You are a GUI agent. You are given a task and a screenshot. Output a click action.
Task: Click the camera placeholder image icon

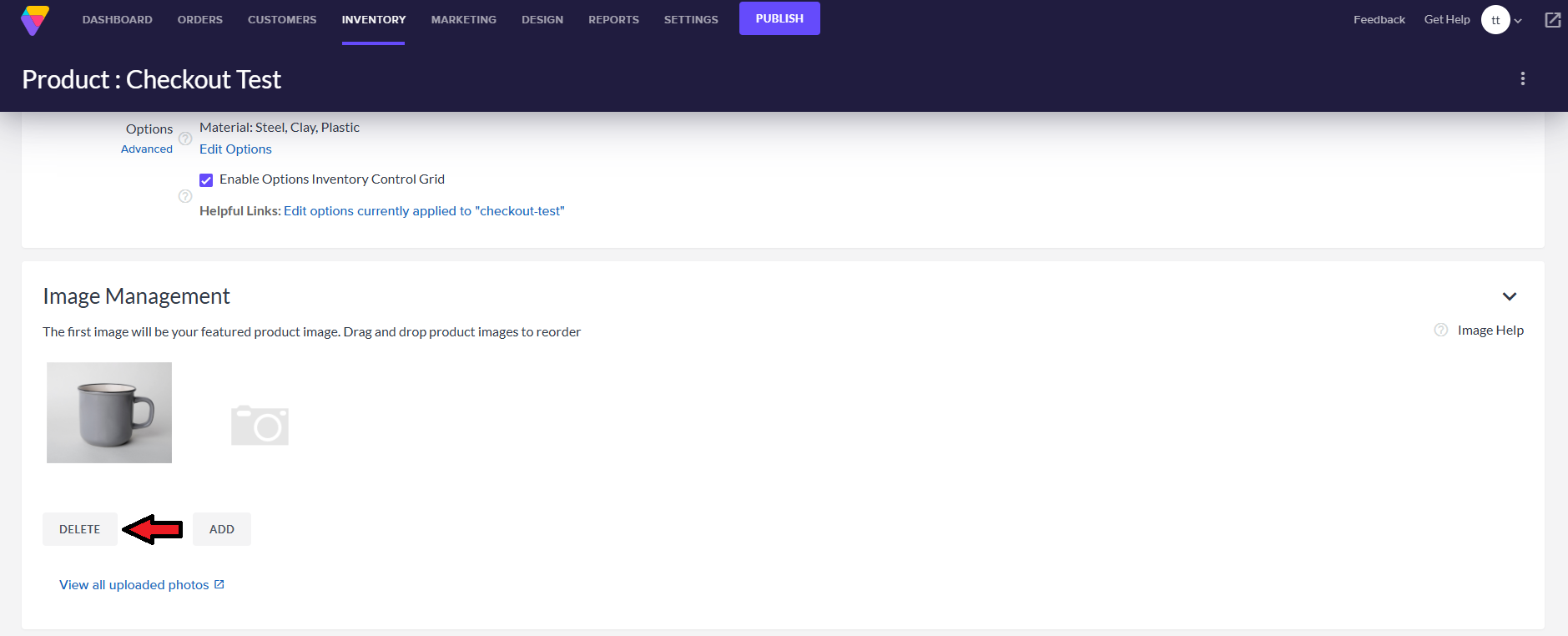[260, 425]
